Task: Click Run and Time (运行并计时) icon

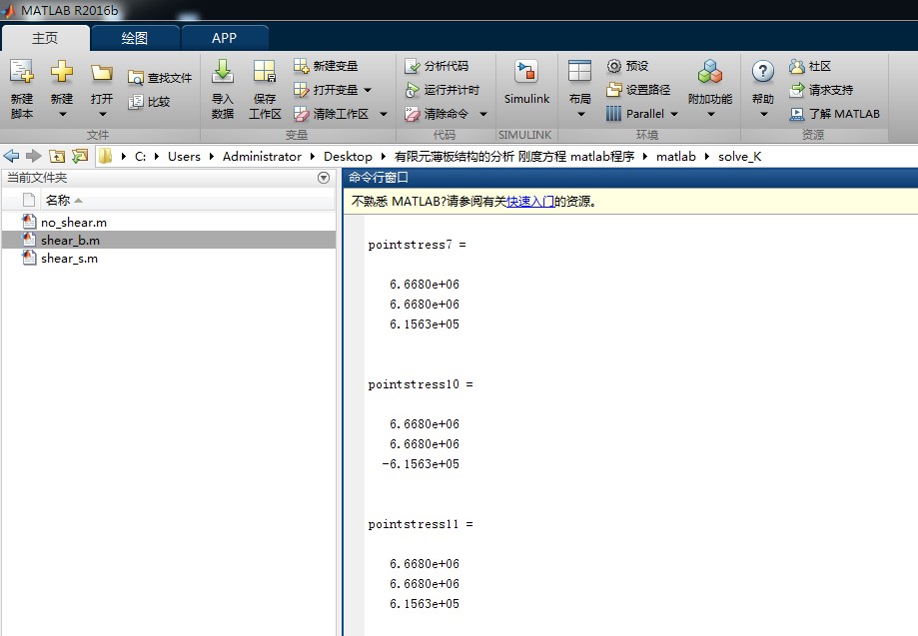Action: 413,90
